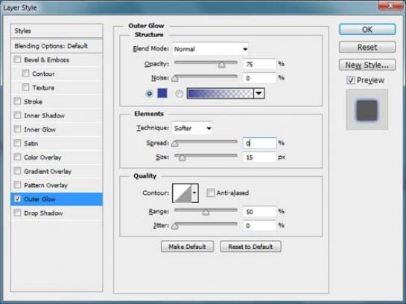The height and width of the screenshot is (304, 406).
Task: Uncheck the Preview checkbox
Action: click(x=350, y=80)
